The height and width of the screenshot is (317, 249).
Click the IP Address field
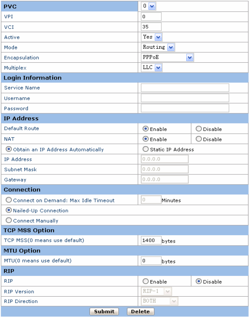165,159
